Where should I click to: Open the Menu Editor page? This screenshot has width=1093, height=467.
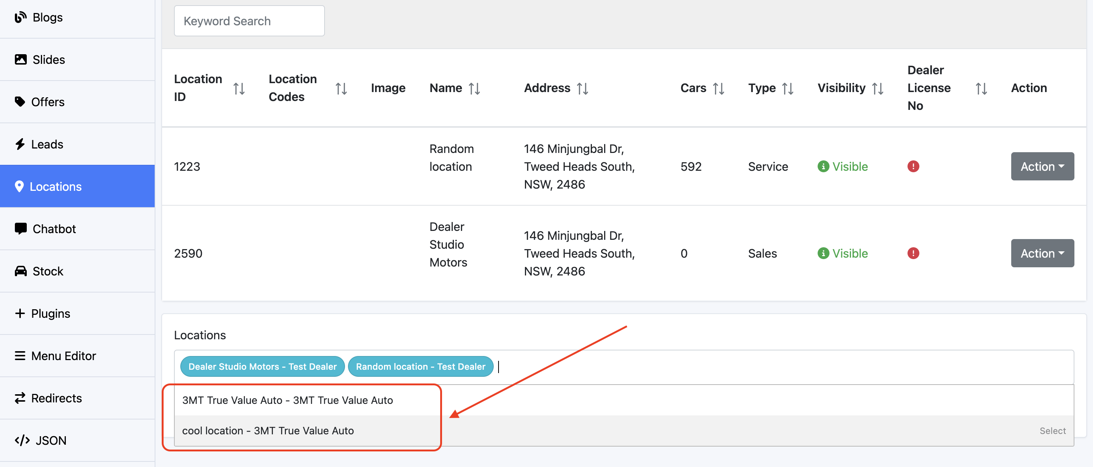(x=64, y=356)
